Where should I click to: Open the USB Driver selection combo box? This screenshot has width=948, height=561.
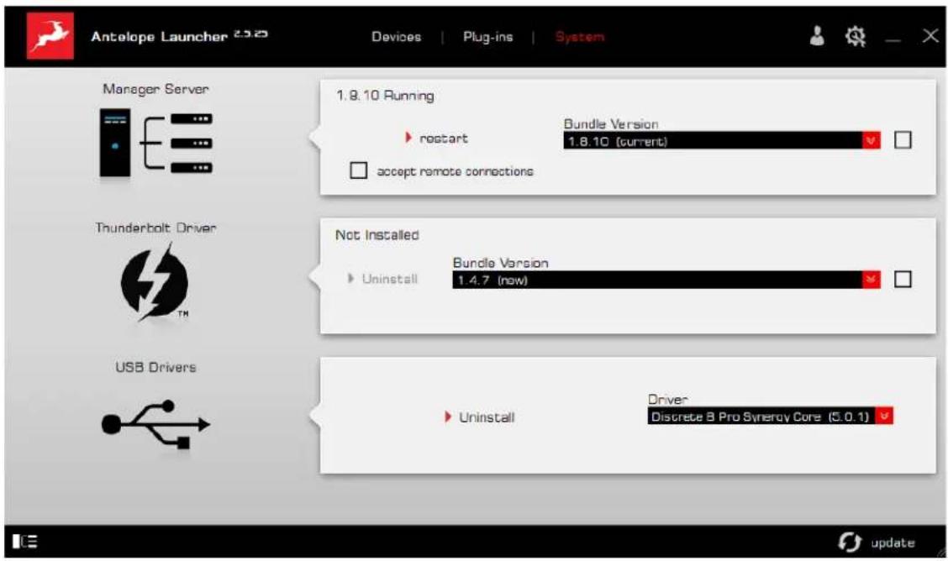770,416
